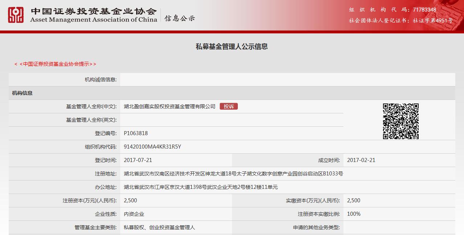Click the header organization code 71783348 text
464x235 pixels.
pyautogui.click(x=424, y=10)
